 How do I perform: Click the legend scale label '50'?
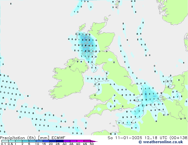click(x=92, y=144)
